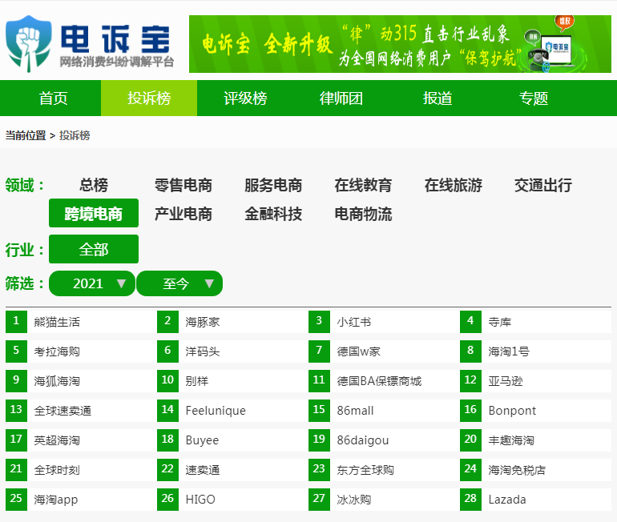Viewport: 617px width, 522px height.
Task: Filter by 金融科技
Action: (x=273, y=214)
